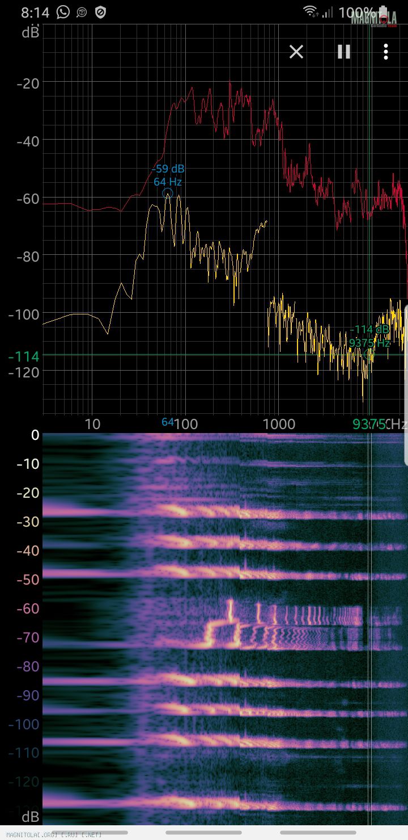
Task: Tap the -100 label on spectrogram scale
Action: [24, 724]
